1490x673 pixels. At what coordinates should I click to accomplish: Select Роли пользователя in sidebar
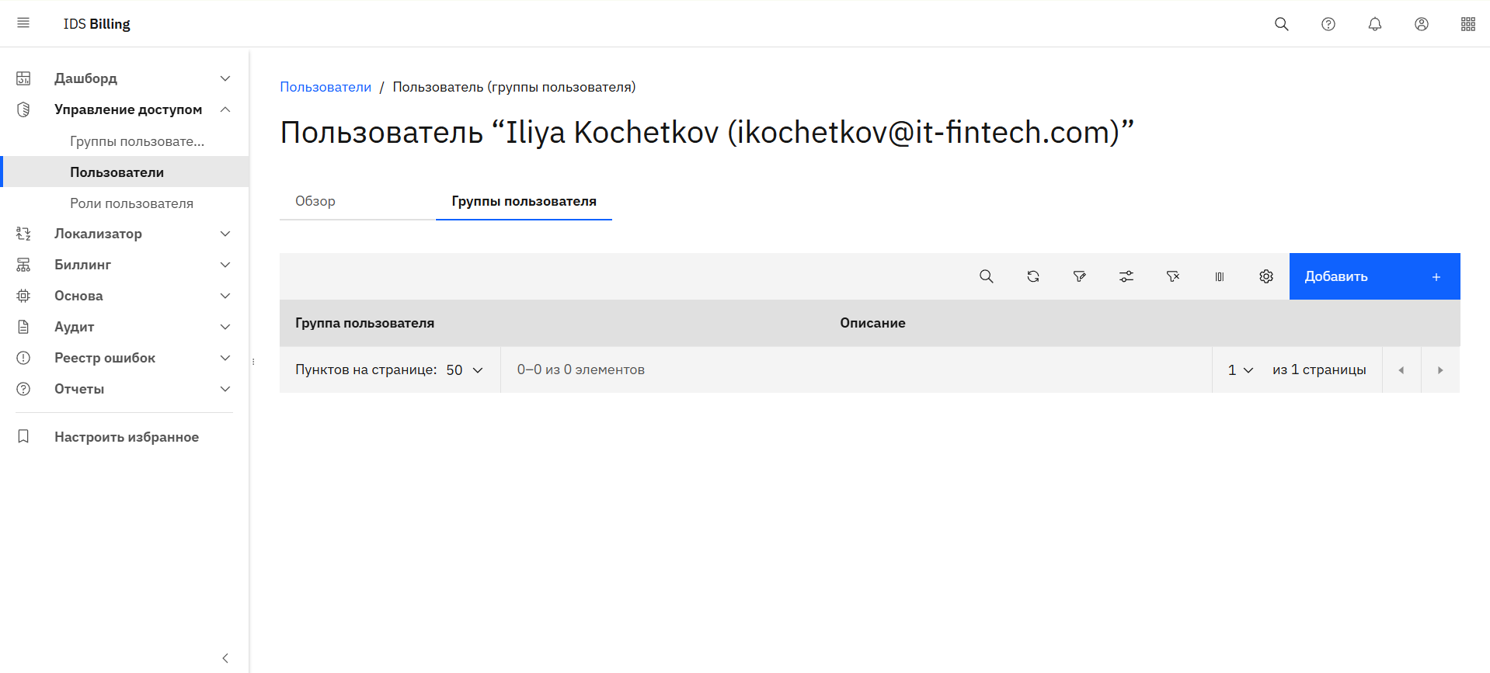(131, 203)
